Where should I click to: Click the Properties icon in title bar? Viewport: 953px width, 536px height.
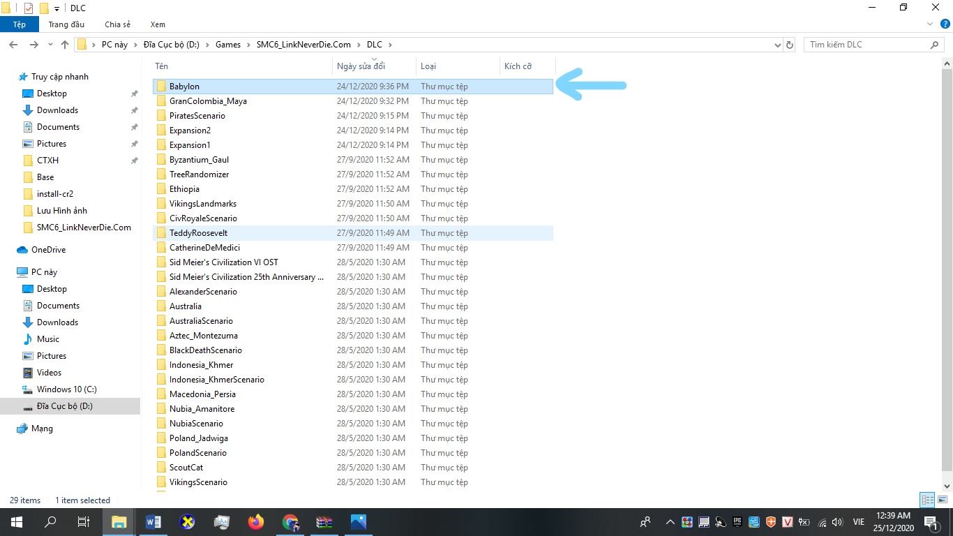(x=29, y=8)
